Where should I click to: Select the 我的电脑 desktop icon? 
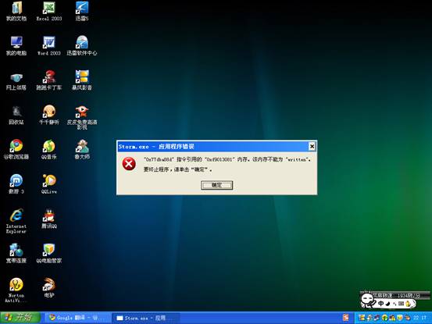point(16,46)
